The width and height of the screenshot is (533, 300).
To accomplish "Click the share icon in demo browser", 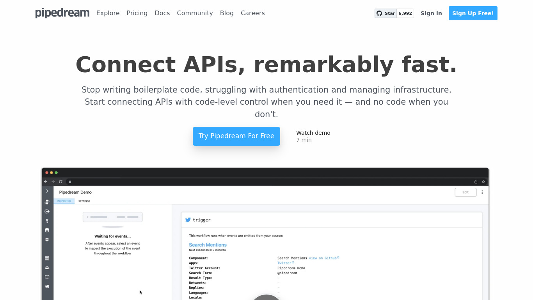I will [476, 182].
